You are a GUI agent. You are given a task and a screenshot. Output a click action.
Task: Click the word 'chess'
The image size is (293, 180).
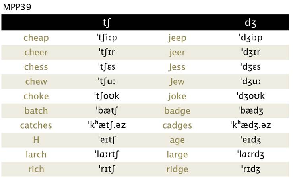pos(36,67)
